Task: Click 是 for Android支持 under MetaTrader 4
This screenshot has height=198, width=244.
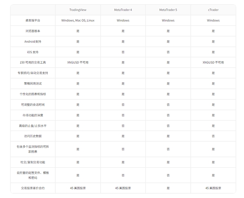Action: coord(123,42)
